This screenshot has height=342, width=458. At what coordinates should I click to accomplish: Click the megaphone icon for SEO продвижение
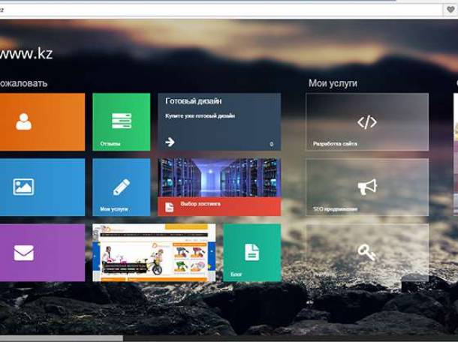[366, 187]
